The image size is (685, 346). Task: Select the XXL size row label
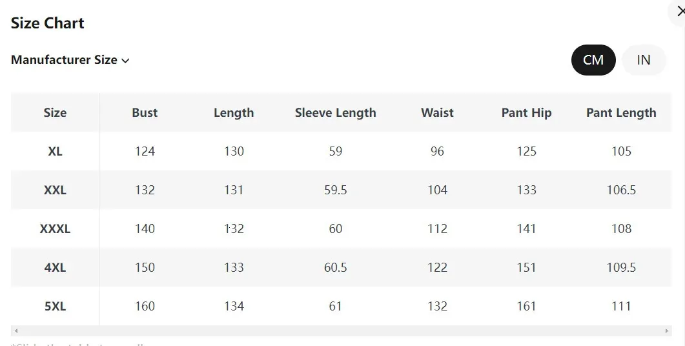coord(55,190)
